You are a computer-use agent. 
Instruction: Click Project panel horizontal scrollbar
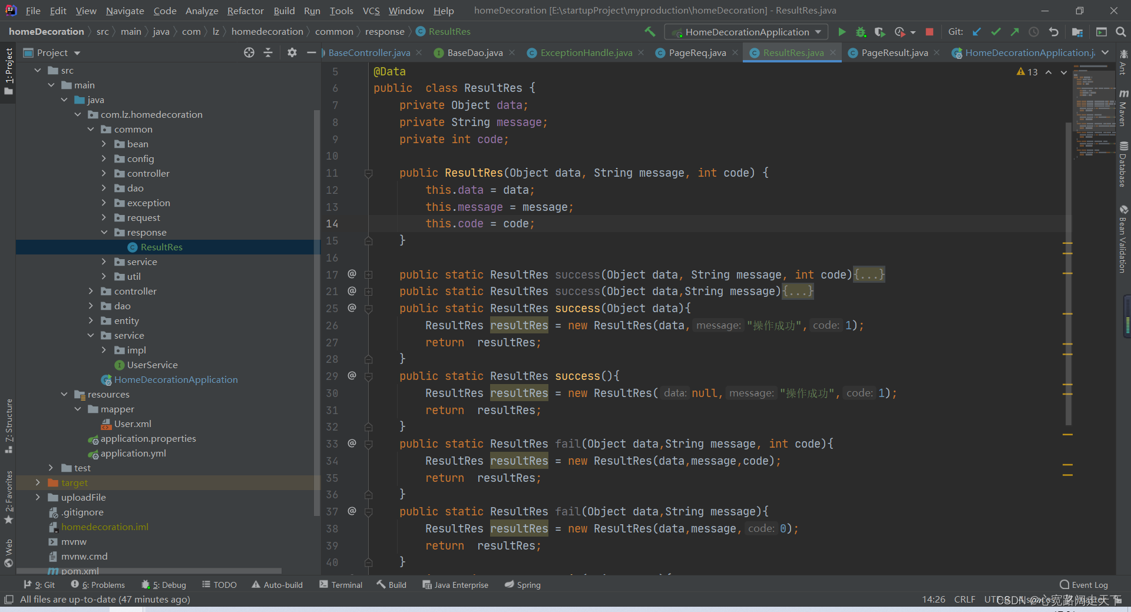[149, 571]
